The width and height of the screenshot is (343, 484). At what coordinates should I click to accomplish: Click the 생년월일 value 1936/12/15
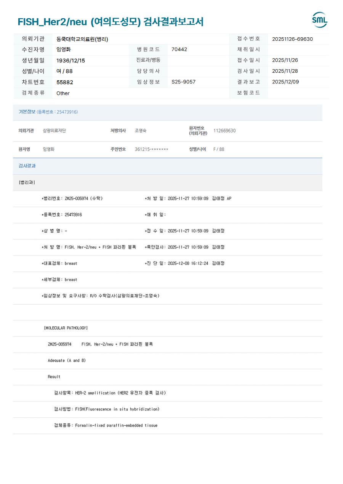[x=71, y=61]
